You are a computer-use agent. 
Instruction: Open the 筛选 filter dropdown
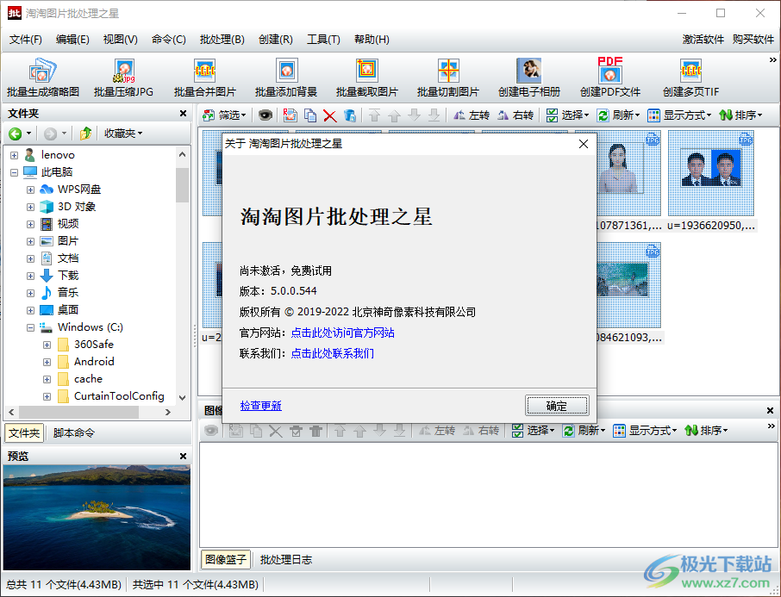coord(225,114)
